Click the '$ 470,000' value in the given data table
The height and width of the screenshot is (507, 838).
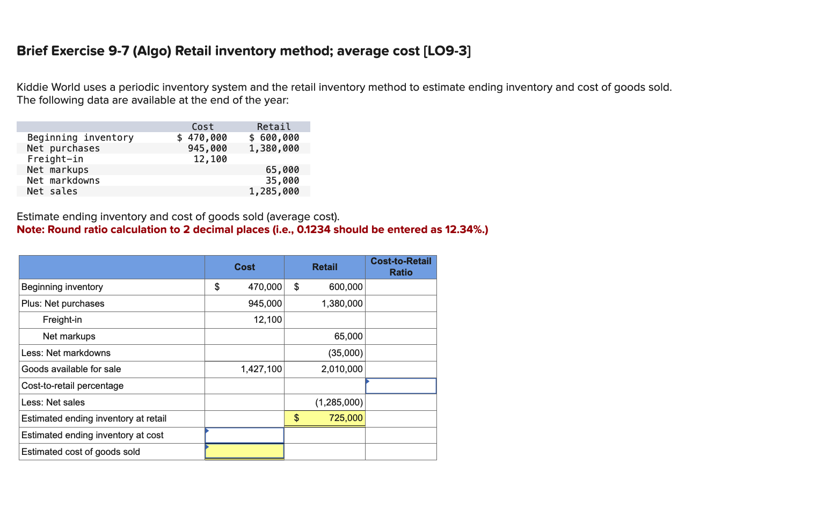click(x=202, y=137)
